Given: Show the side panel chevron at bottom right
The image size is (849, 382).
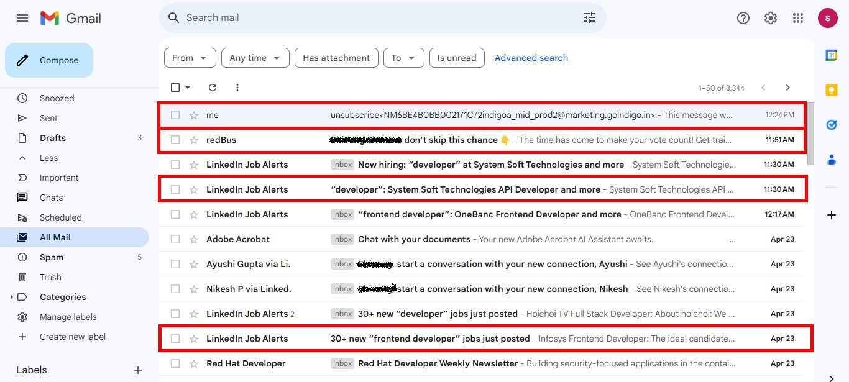Looking at the screenshot, I should 832,377.
